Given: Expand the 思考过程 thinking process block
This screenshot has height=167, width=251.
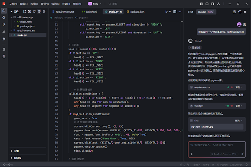Looking at the screenshot, I should (x=195, y=48).
